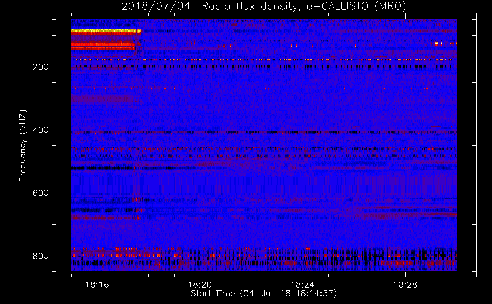Click the 'Start Time (04-Jul-18 18:14:37)' label
Screen dimensions: 492x304
click(264, 294)
